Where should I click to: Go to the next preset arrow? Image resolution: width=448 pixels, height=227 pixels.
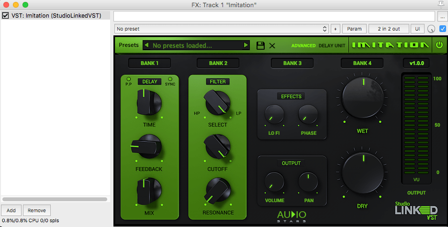246,45
